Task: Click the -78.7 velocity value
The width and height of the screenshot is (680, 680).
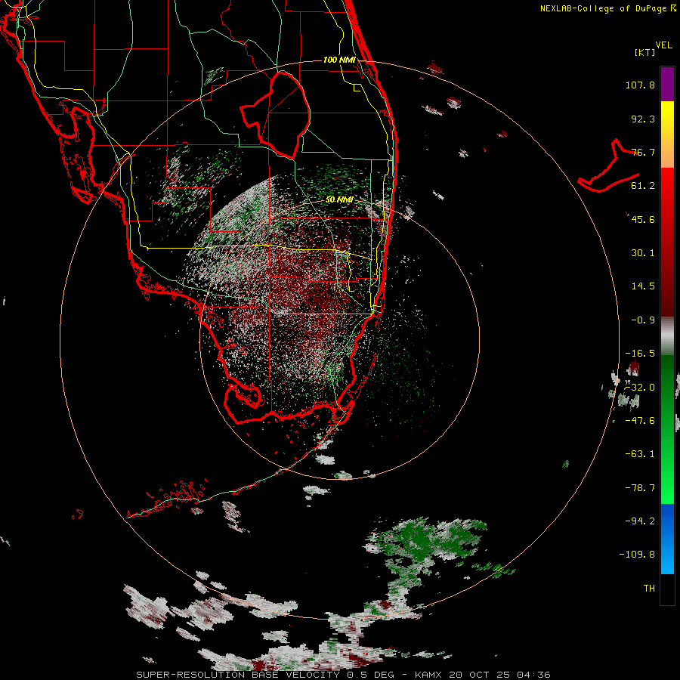Action: [640, 488]
